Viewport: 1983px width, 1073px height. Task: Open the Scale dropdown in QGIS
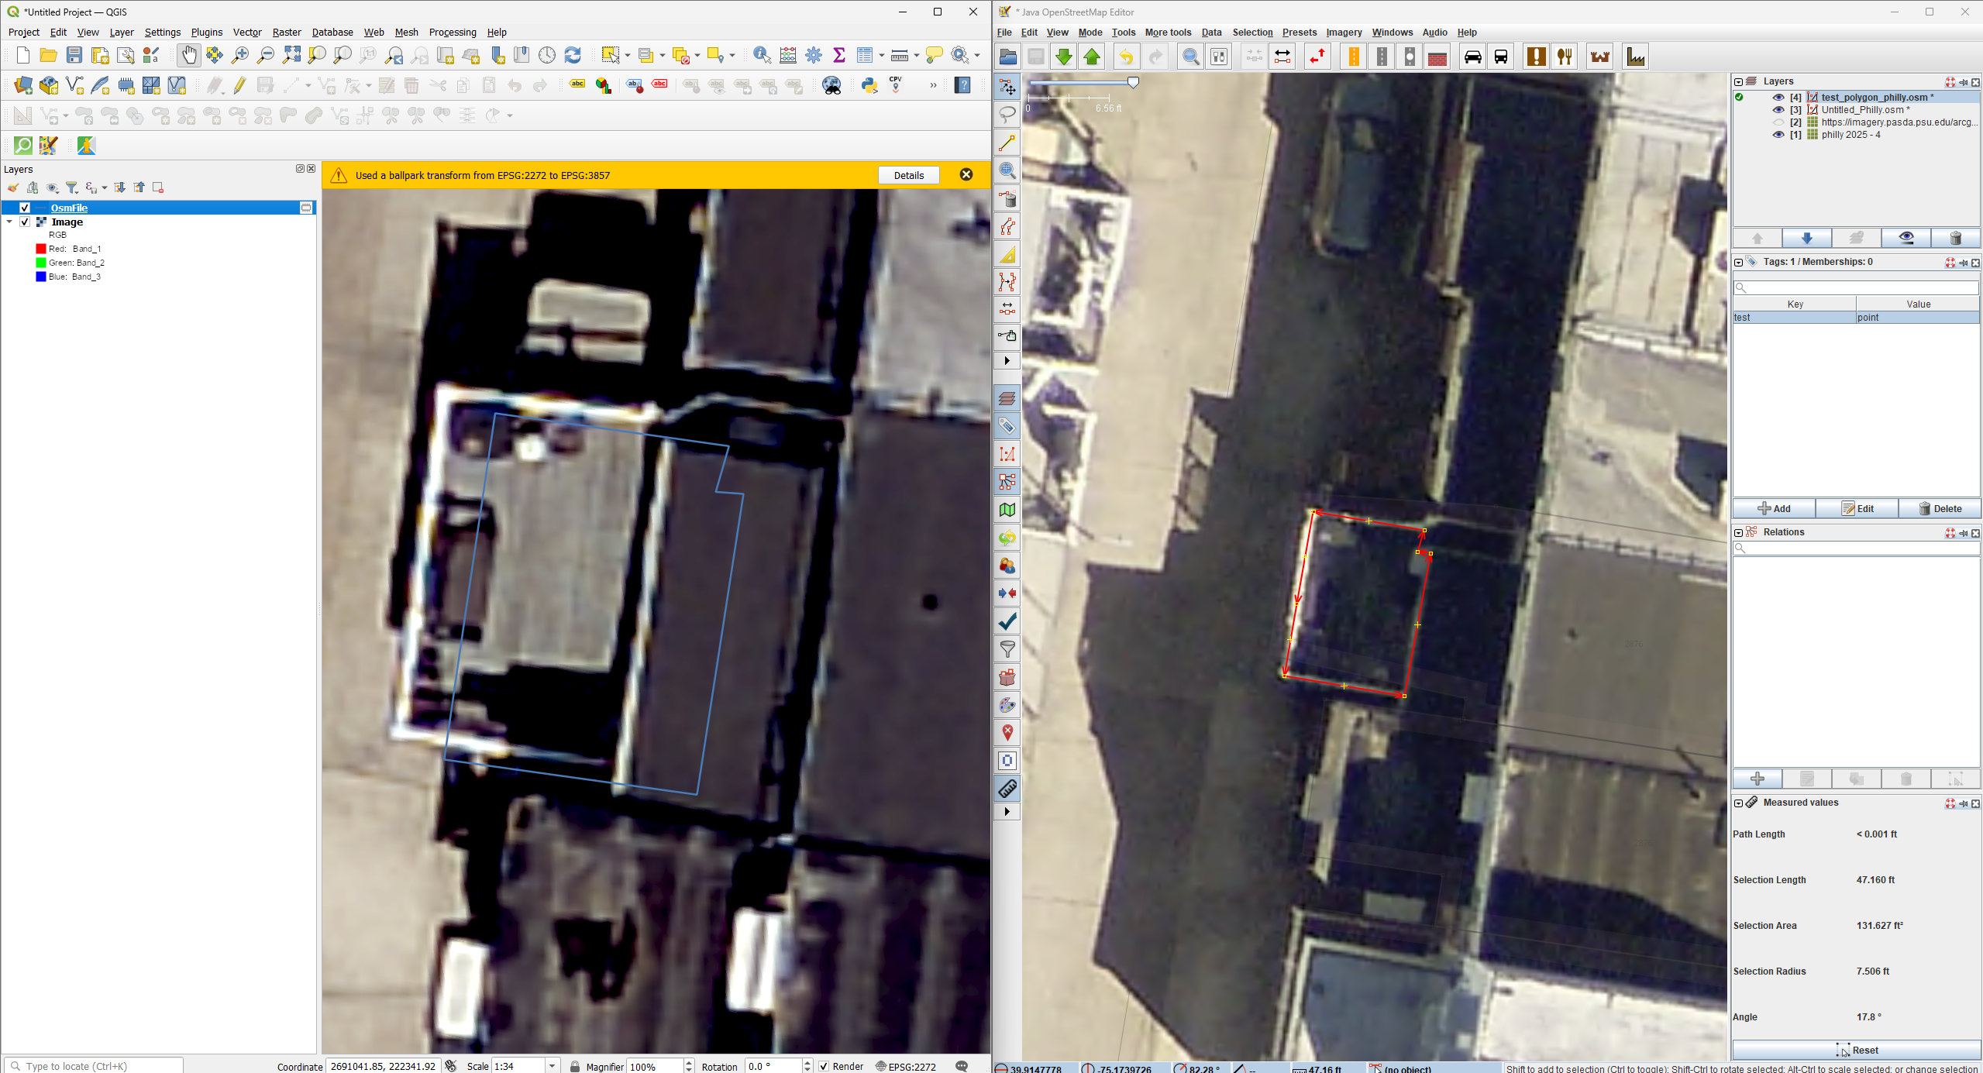coord(552,1066)
